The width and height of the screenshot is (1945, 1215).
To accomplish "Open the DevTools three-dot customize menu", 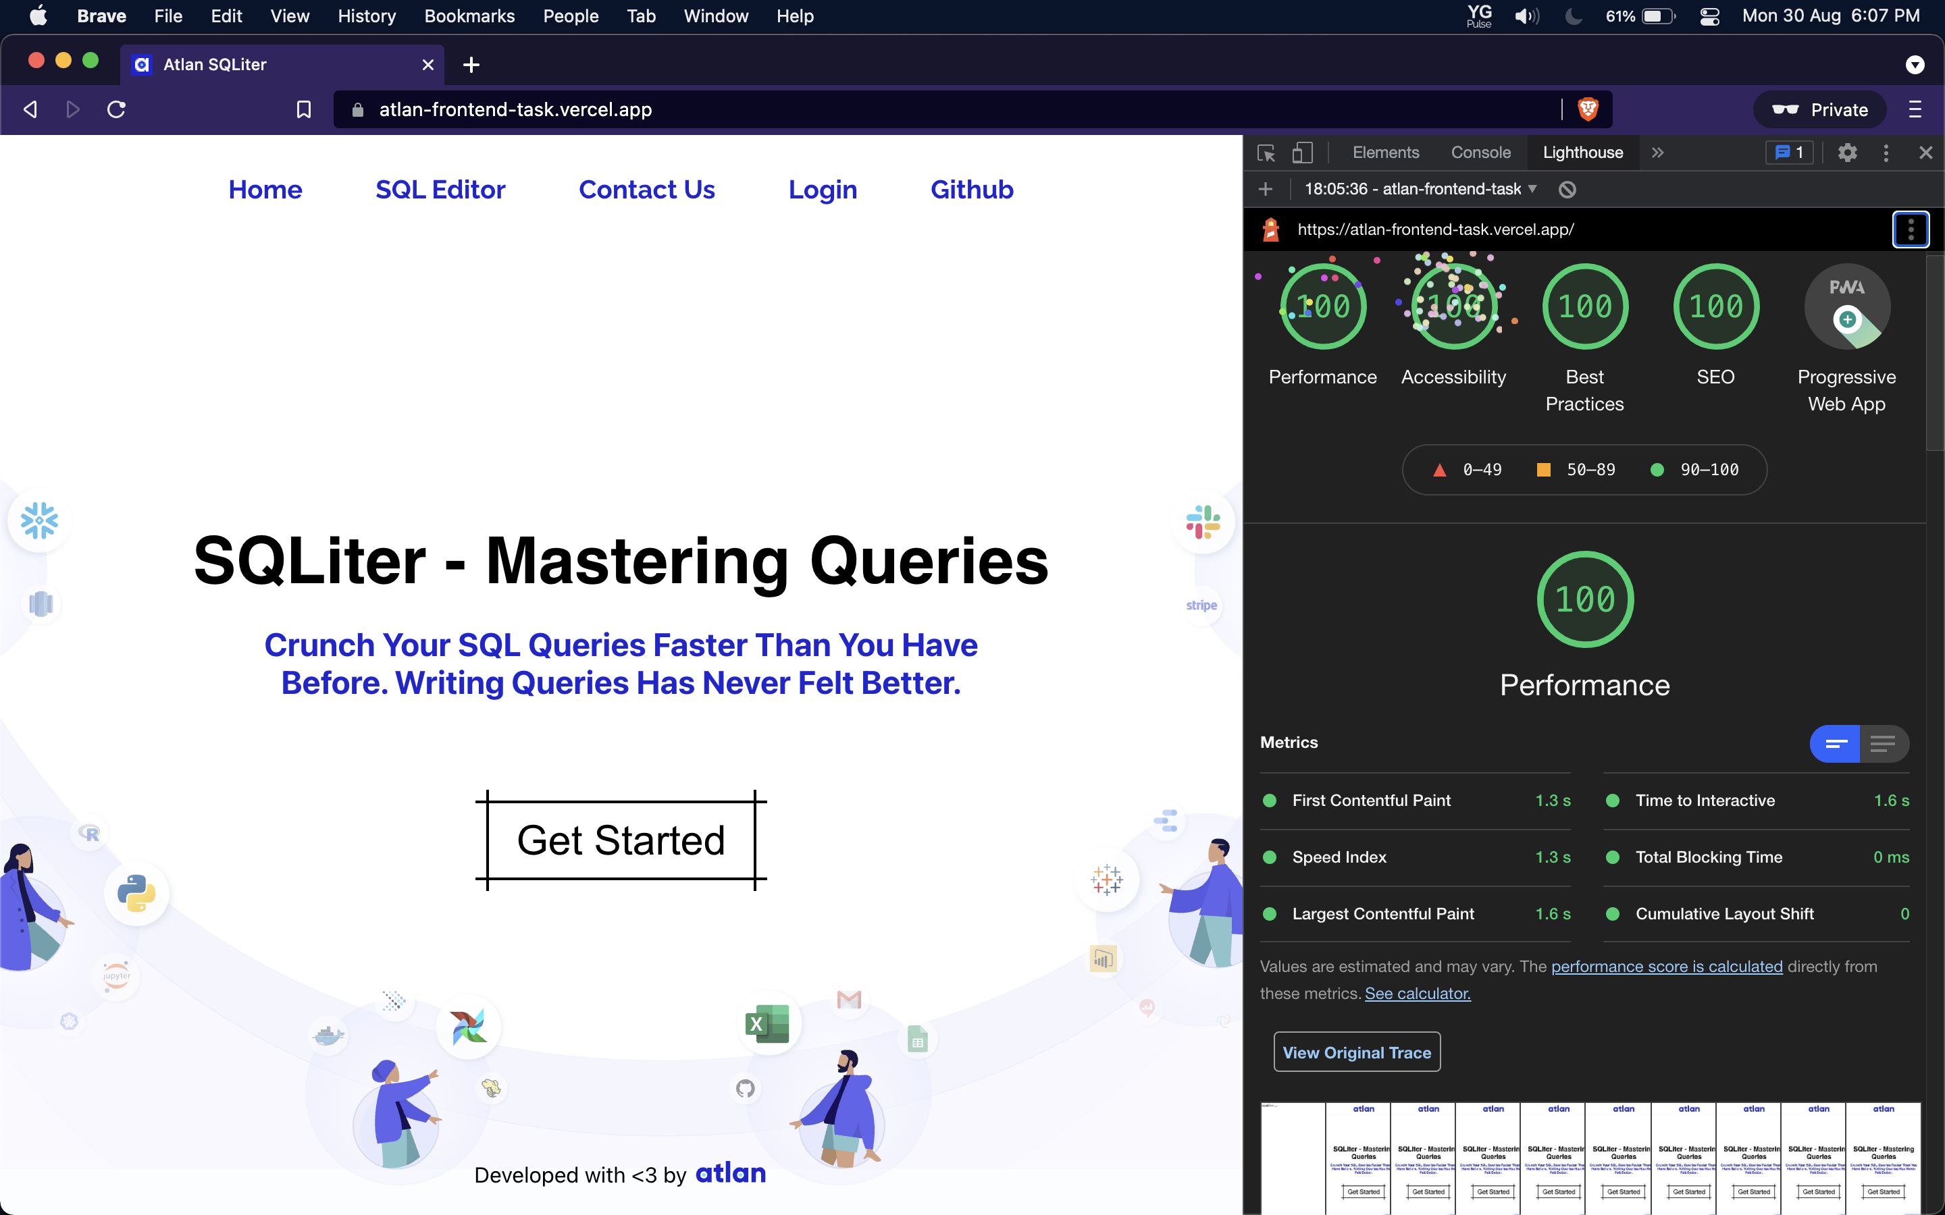I will (x=1886, y=152).
